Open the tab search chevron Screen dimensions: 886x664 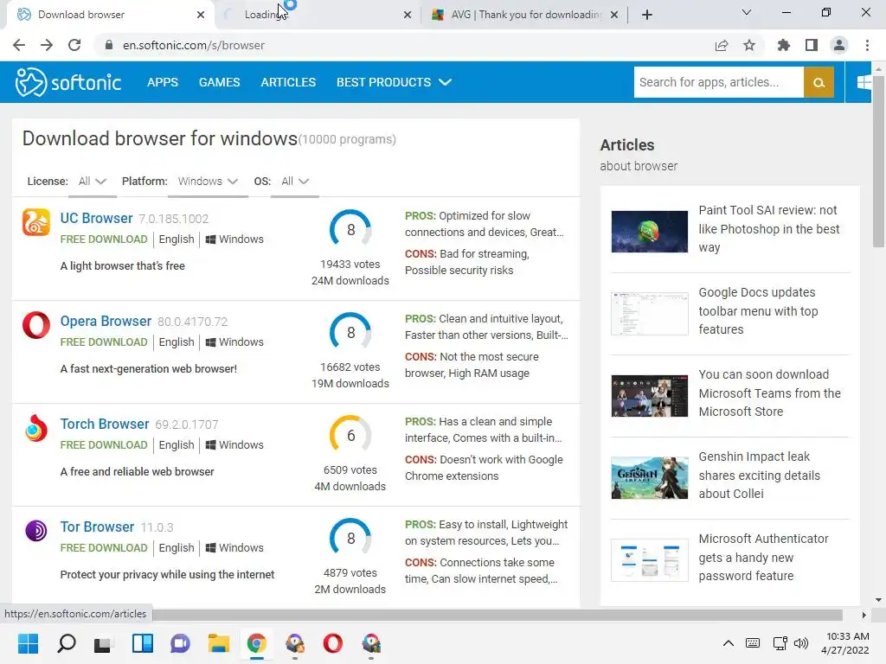[747, 12]
